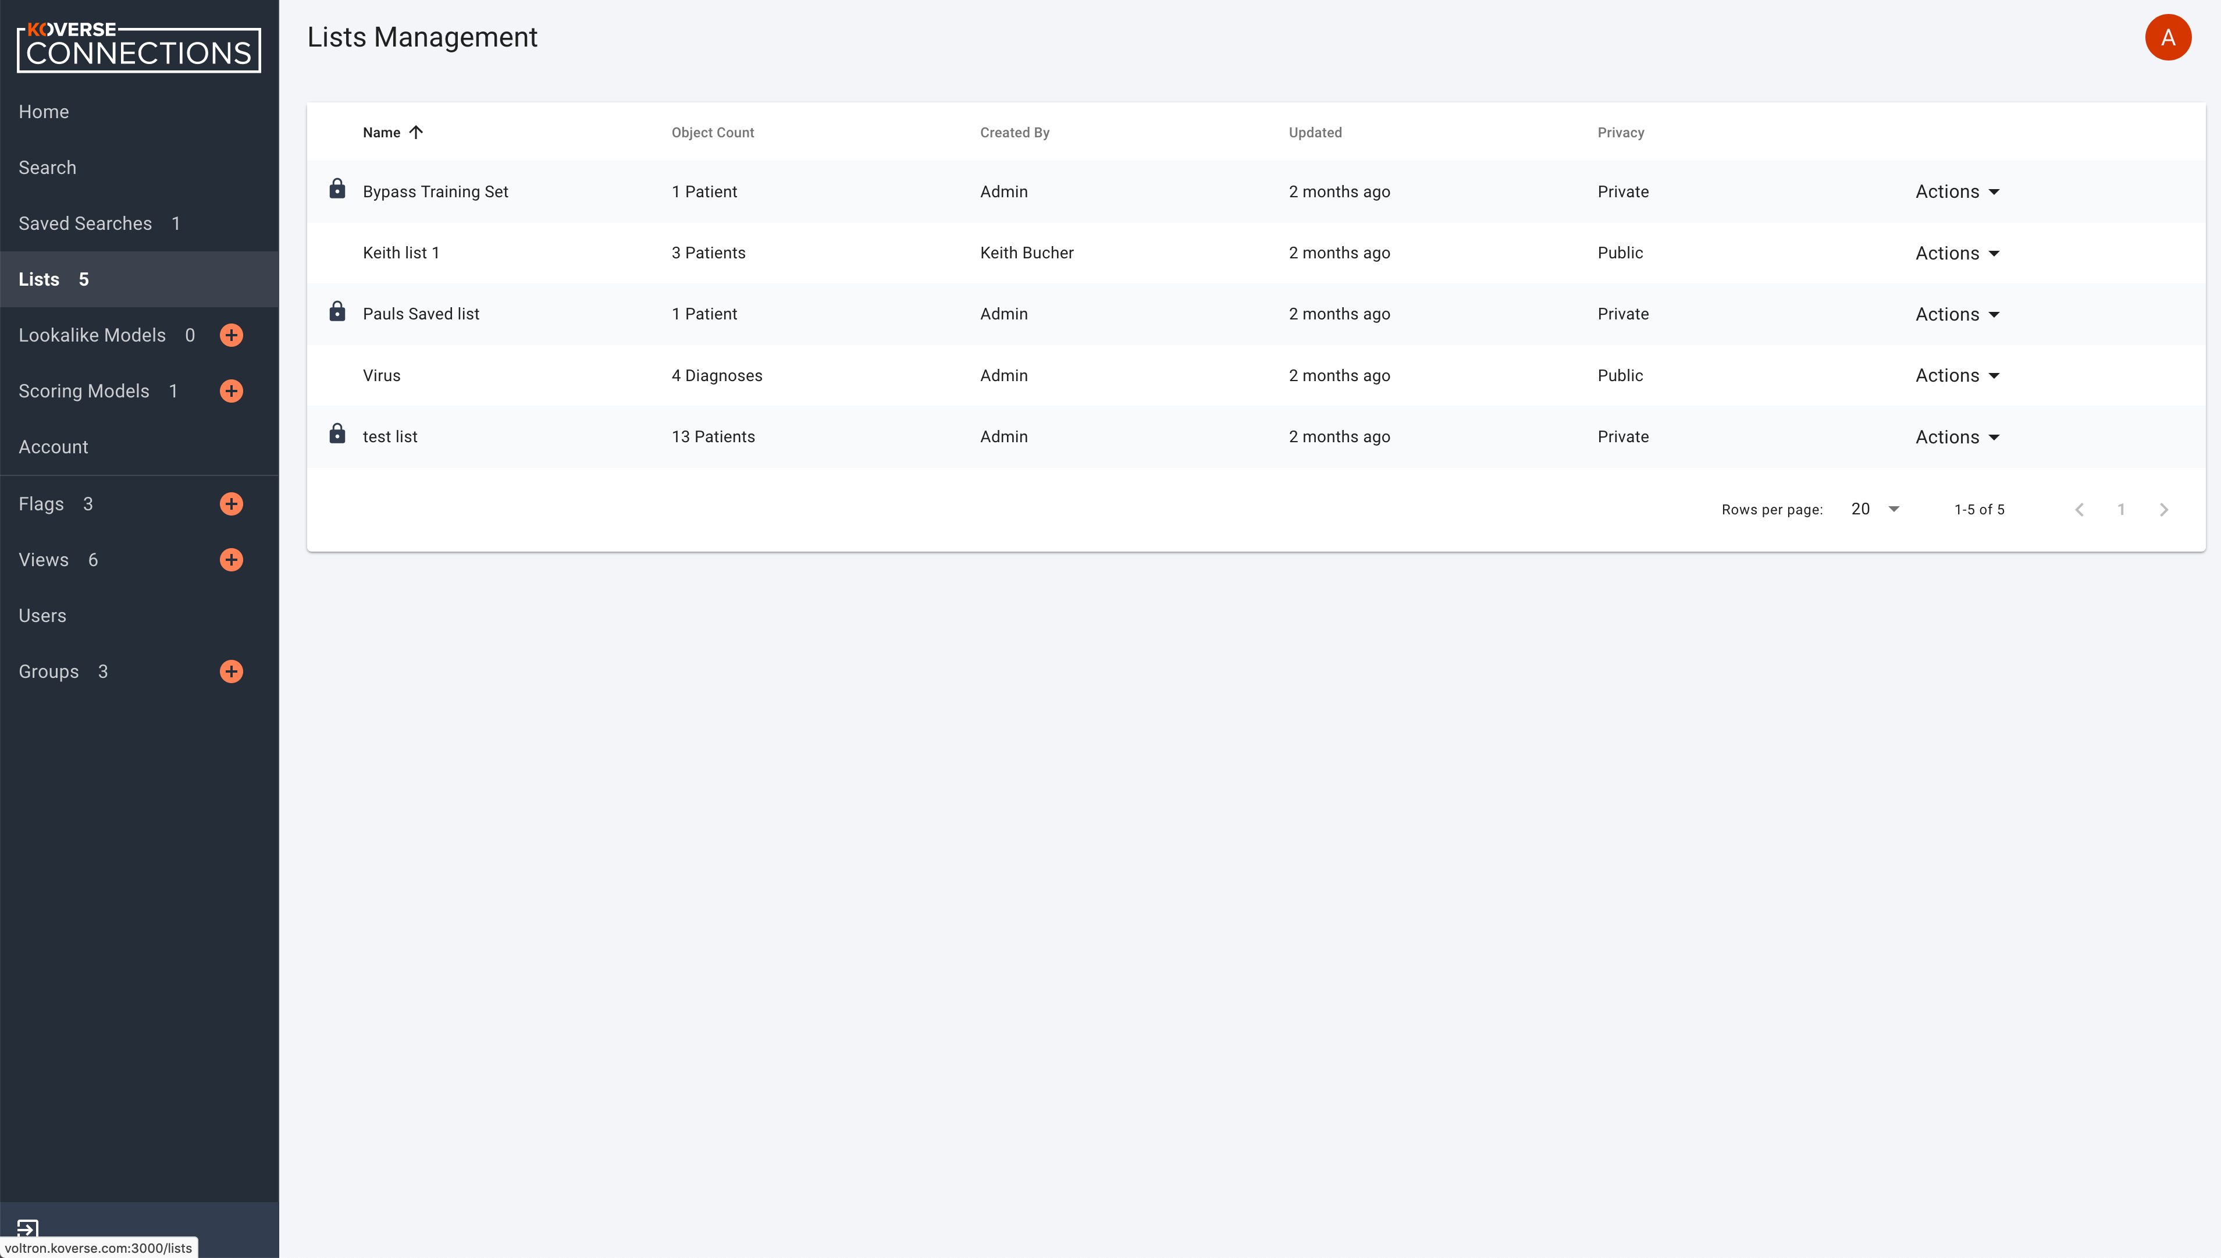Sort by Updated column header
The image size is (2221, 1258).
1315,132
